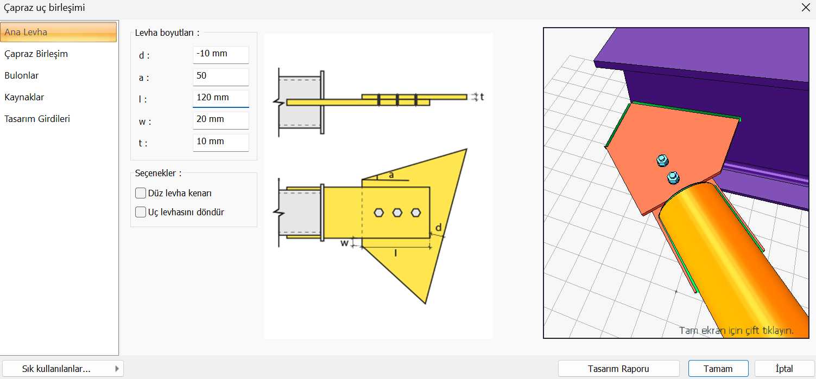Click the d value input field
Image resolution: width=816 pixels, height=379 pixels.
pos(220,54)
